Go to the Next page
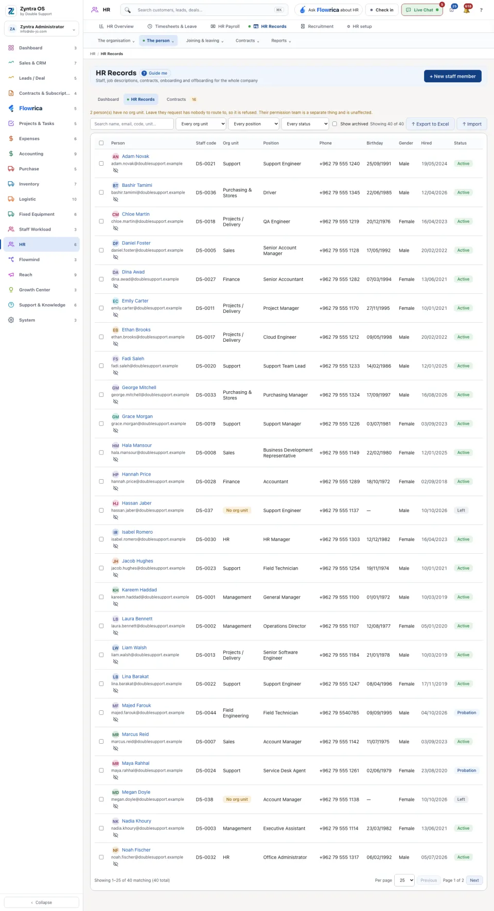This screenshot has height=911, width=494. pyautogui.click(x=474, y=880)
